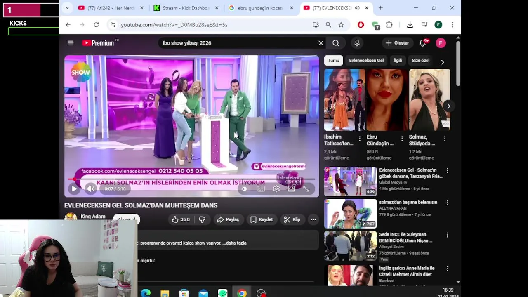Open options for Solmaz, Stüdyoda short

pyautogui.click(x=445, y=139)
